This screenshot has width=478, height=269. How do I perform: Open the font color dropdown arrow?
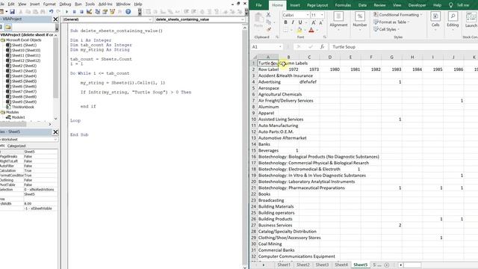click(x=317, y=30)
